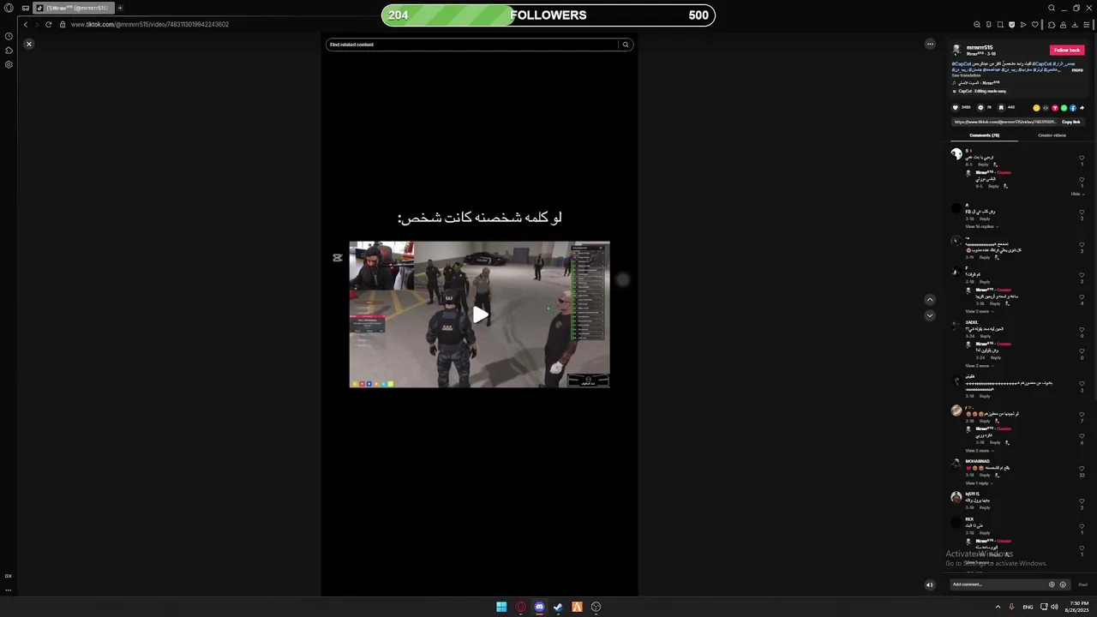Viewport: 1097px width, 617px height.
Task: Click Copy link button
Action: pyautogui.click(x=1071, y=122)
